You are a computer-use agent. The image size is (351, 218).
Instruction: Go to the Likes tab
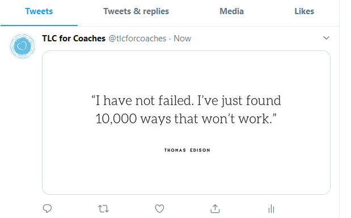(304, 11)
